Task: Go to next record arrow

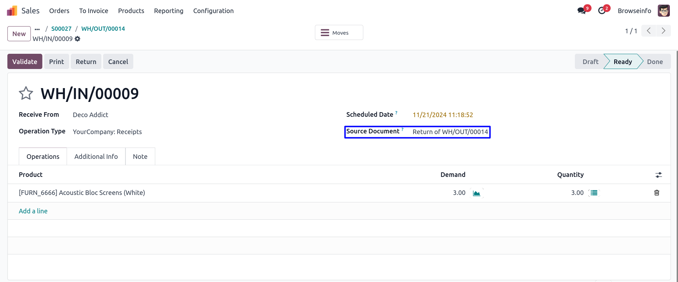Action: 663,31
